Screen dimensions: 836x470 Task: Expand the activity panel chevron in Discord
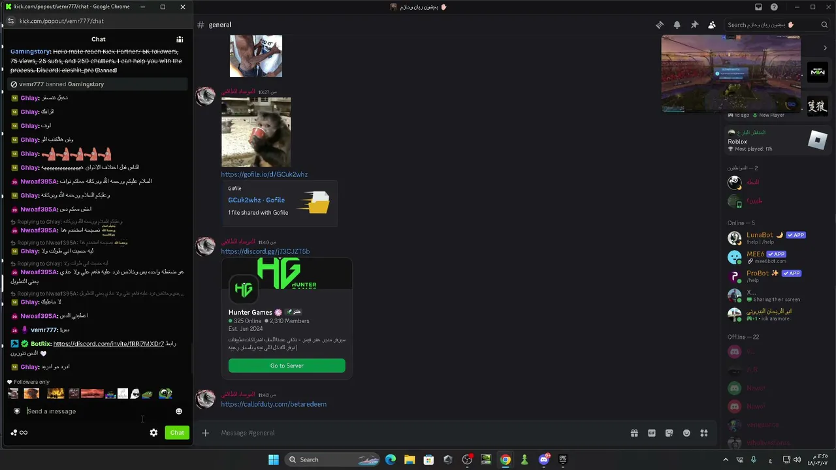click(825, 48)
